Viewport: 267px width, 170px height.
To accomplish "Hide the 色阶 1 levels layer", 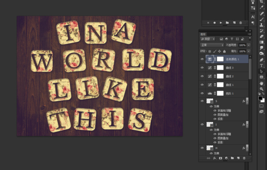I will (x=202, y=93).
